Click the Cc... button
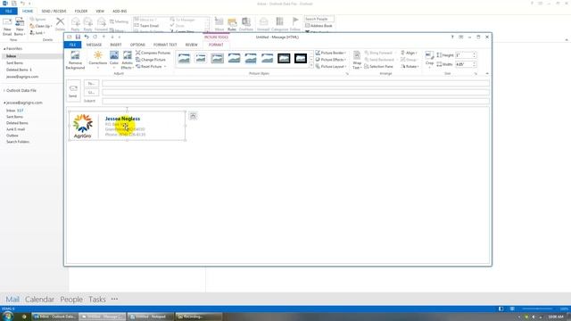This screenshot has width=571, height=321. click(91, 93)
